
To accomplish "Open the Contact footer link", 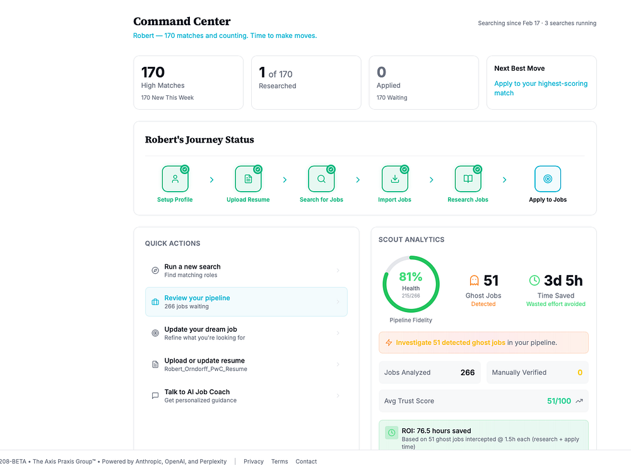I will click(306, 462).
